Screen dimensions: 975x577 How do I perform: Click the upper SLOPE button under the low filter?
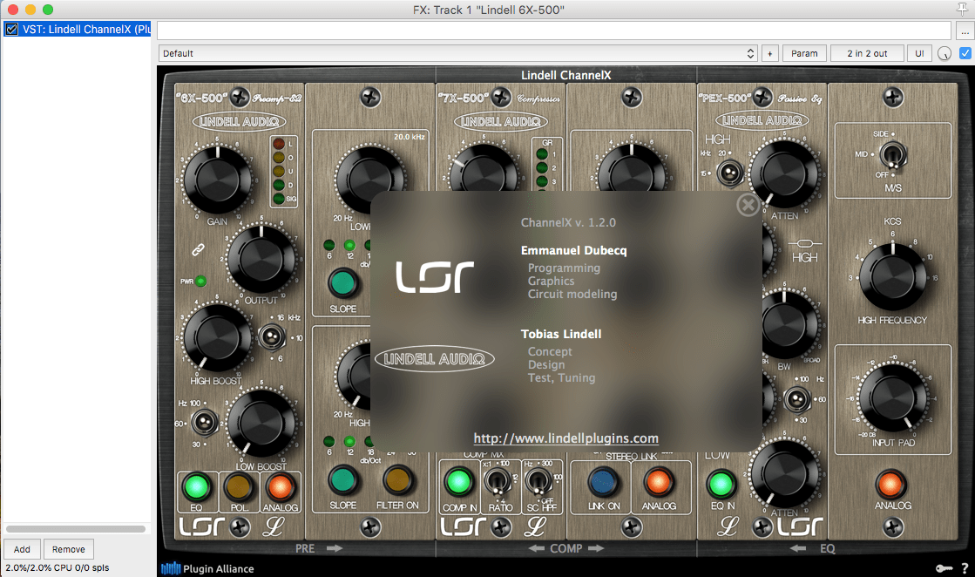pyautogui.click(x=342, y=283)
